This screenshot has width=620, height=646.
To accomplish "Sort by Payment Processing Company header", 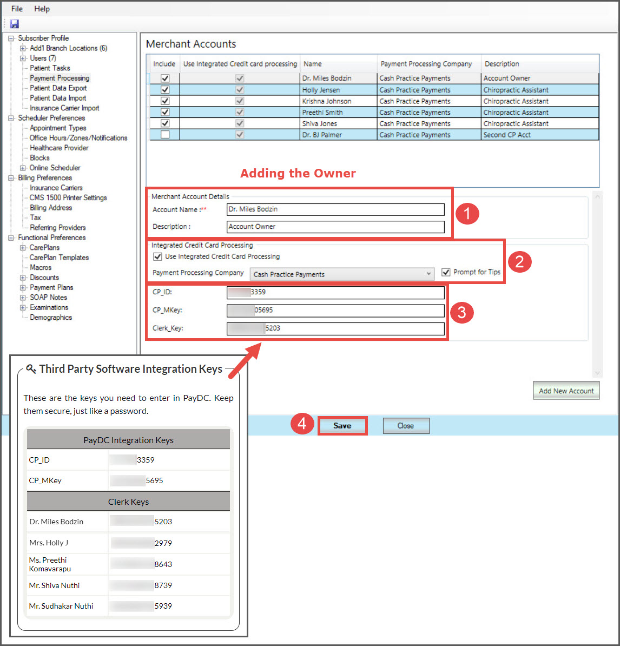I will click(x=429, y=64).
